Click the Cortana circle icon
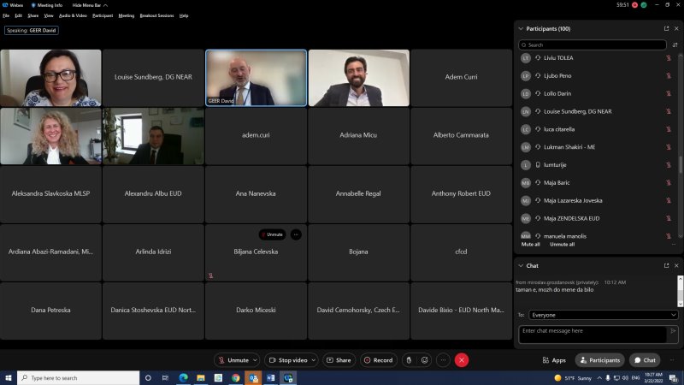 (148, 377)
